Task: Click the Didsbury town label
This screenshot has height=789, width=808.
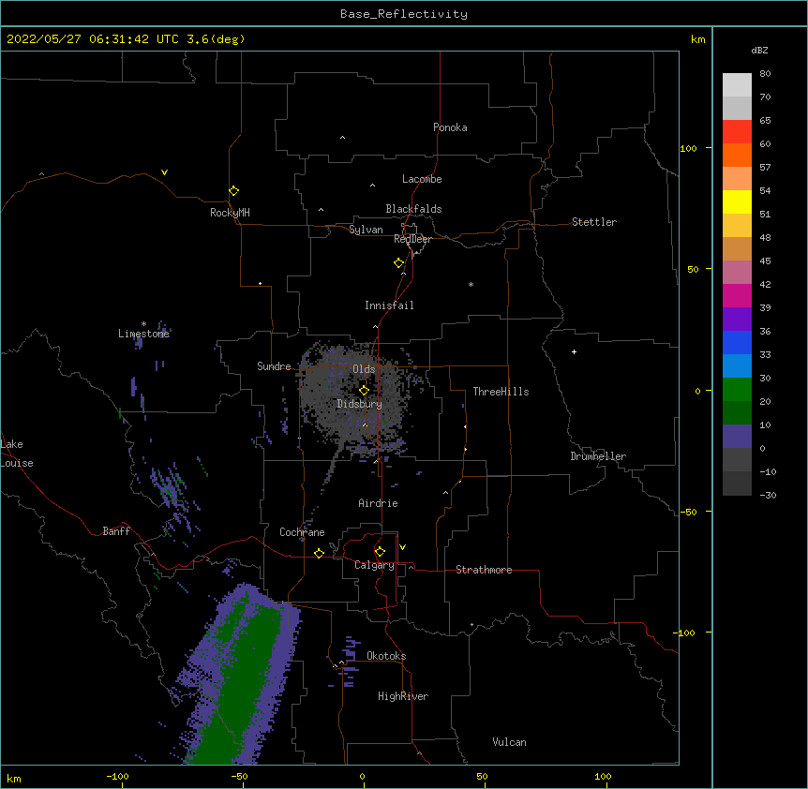Action: click(360, 404)
